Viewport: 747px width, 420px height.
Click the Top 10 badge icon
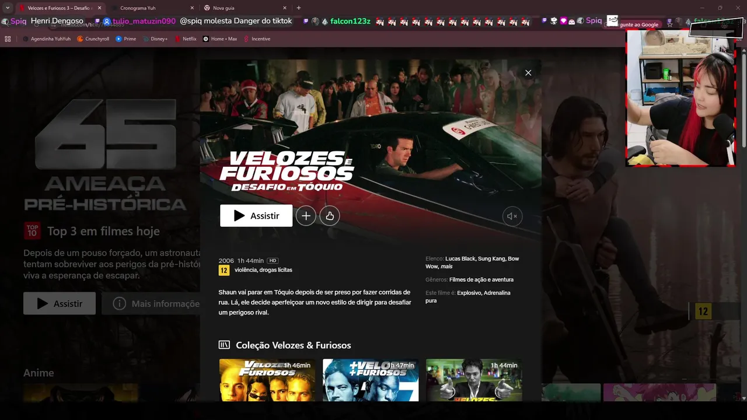(32, 231)
